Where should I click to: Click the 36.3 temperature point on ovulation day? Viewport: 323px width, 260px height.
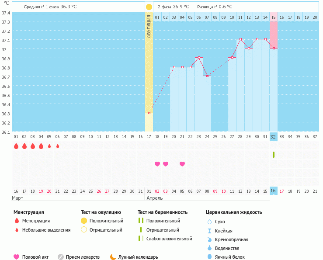point(149,113)
